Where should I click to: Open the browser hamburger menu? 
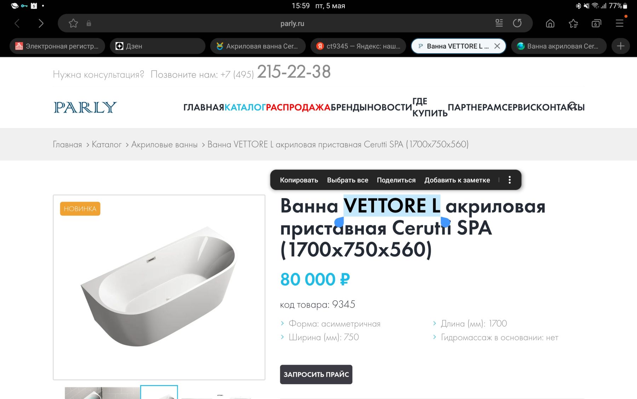click(x=620, y=23)
